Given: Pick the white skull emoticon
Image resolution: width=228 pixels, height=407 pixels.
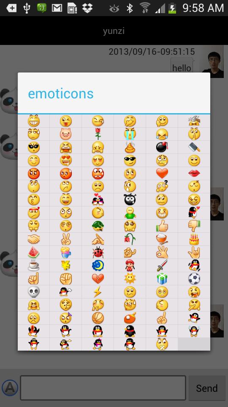Looking at the screenshot, I should [x=34, y=292].
